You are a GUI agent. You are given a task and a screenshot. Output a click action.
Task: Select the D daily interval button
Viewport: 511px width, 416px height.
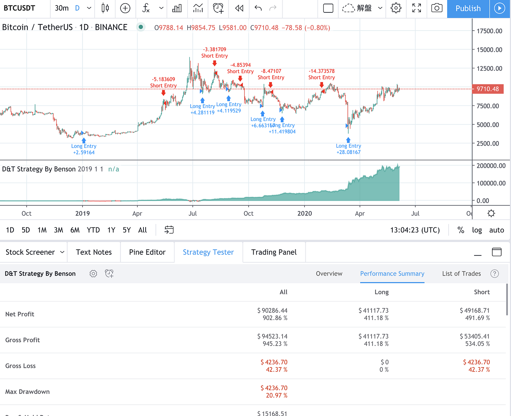click(77, 8)
